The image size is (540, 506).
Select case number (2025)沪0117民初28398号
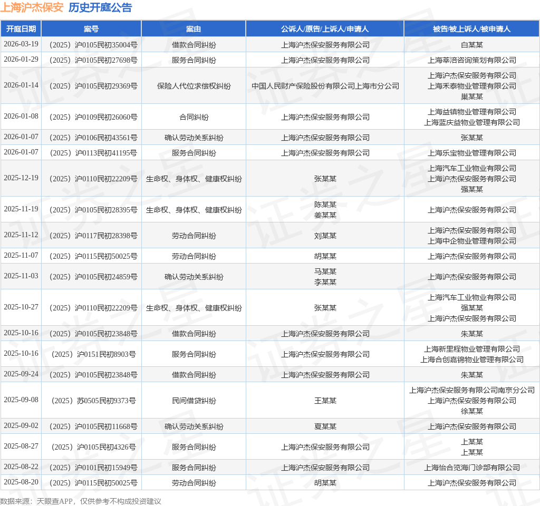[93, 236]
